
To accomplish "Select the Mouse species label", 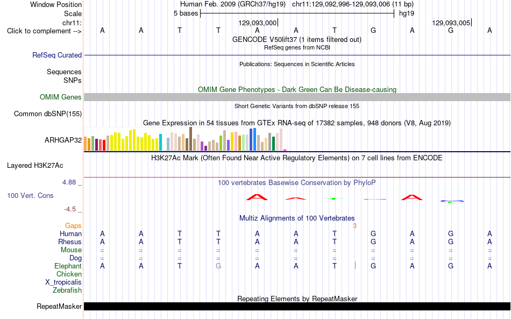I will click(x=71, y=250).
